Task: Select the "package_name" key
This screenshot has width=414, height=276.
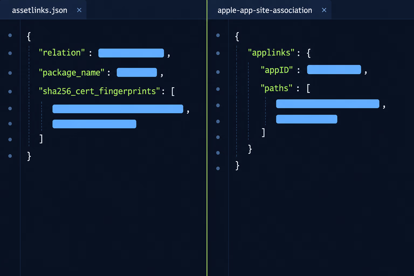Action: point(71,73)
